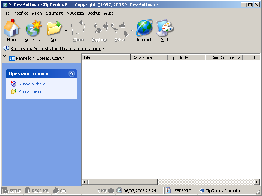262x196 pixels.
Task: Click the Aggiungi toolbar icon
Action: pos(101,28)
